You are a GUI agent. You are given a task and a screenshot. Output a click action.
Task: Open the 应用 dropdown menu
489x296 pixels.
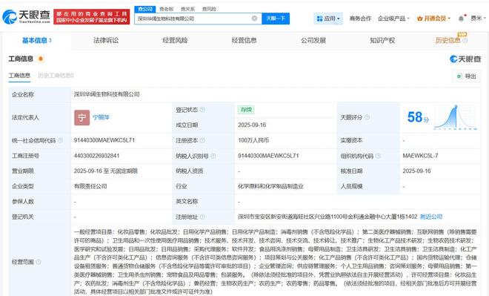(x=328, y=19)
